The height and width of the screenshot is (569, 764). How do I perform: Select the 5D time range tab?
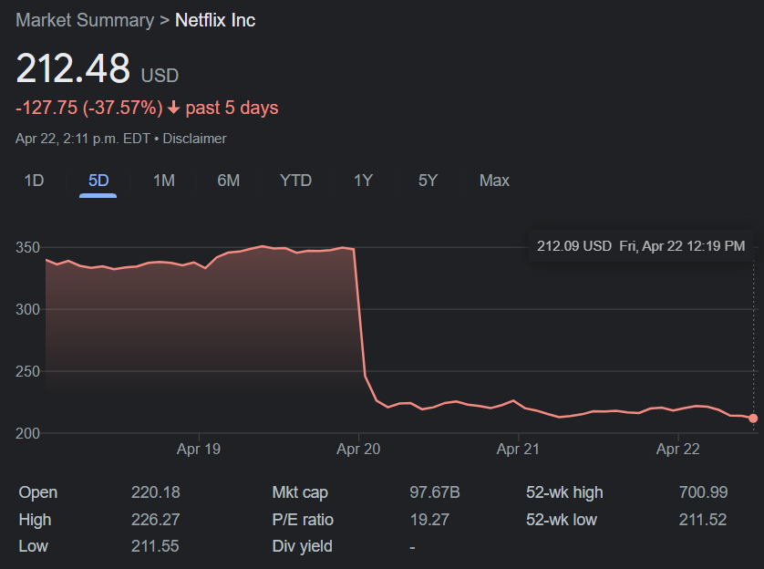(98, 181)
